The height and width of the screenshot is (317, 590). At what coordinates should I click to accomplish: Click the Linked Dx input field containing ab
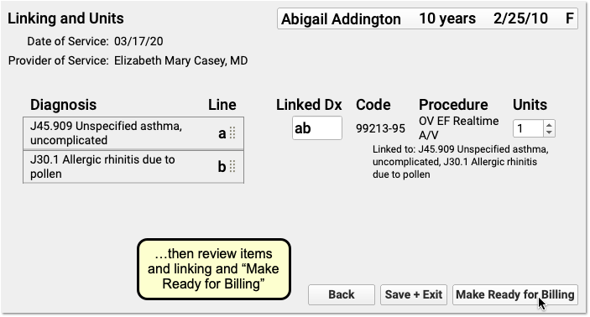click(317, 128)
